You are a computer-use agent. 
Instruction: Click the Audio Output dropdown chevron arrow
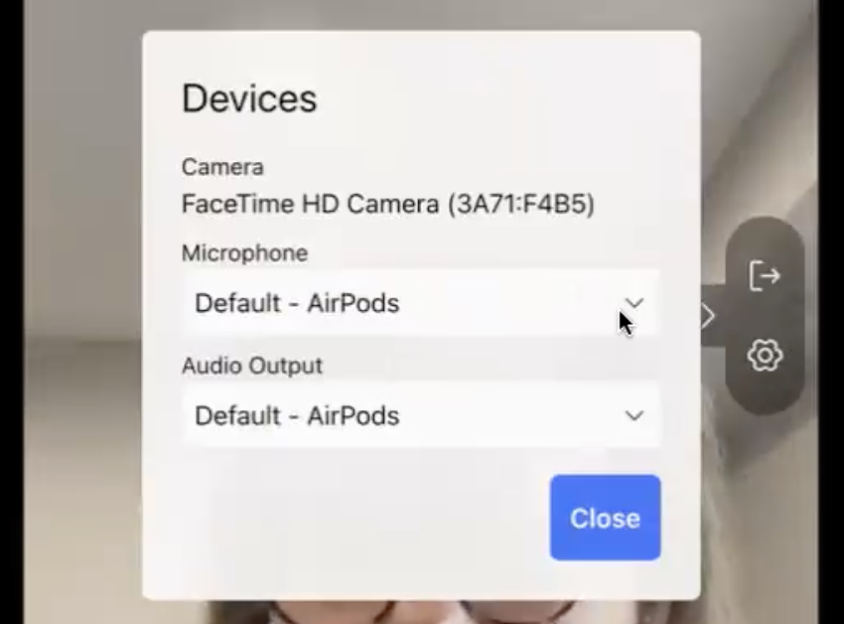634,415
